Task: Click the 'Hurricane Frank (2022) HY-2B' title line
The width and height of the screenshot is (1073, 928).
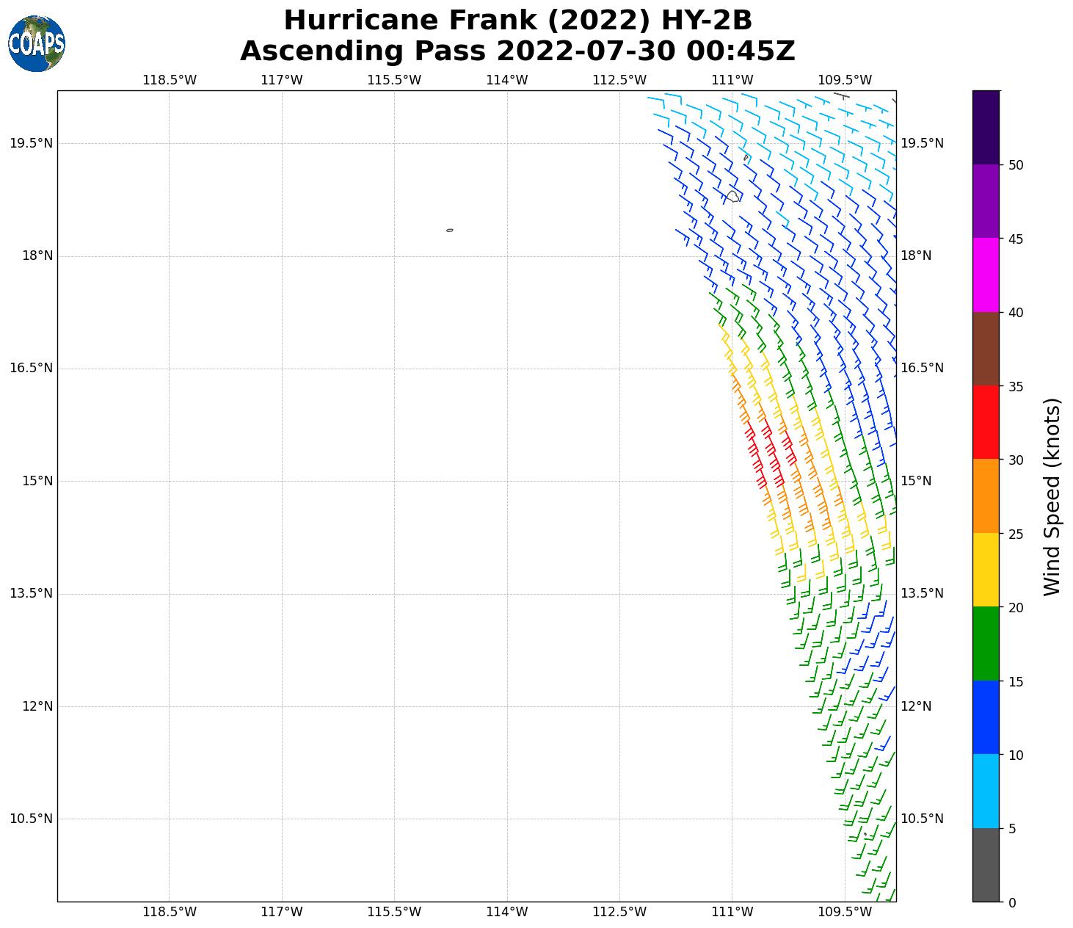Action: coord(517,21)
